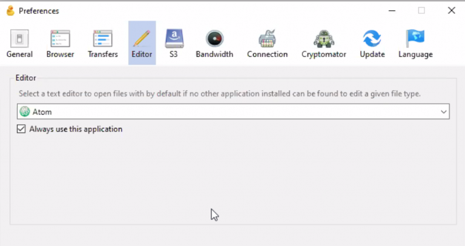Click the Preferences title bar text
The width and height of the screenshot is (465, 246).
(x=39, y=11)
